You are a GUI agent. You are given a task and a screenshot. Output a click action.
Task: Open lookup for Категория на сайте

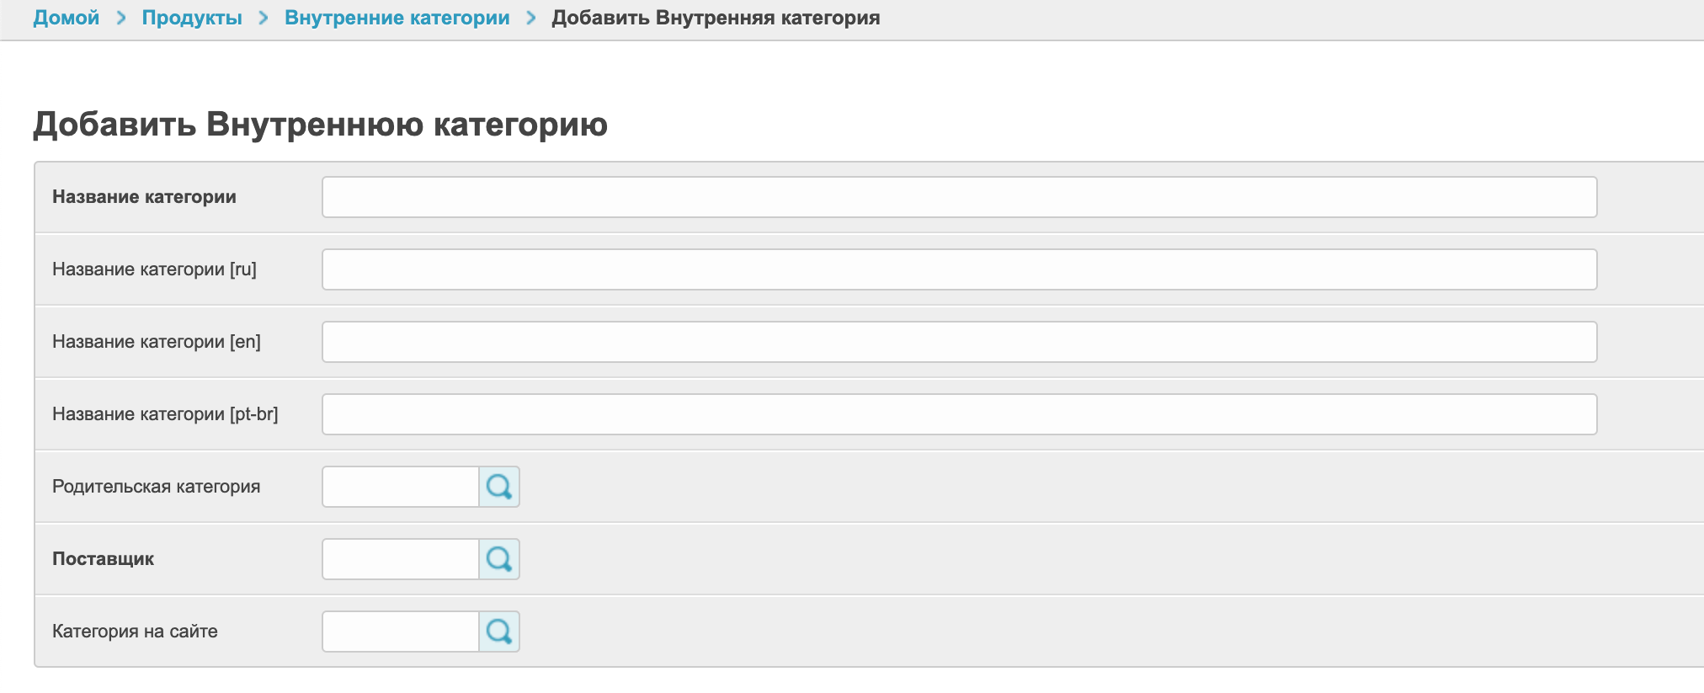(499, 632)
